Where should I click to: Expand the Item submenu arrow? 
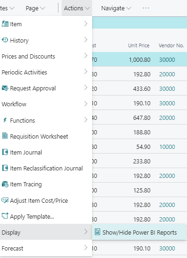tap(86, 24)
